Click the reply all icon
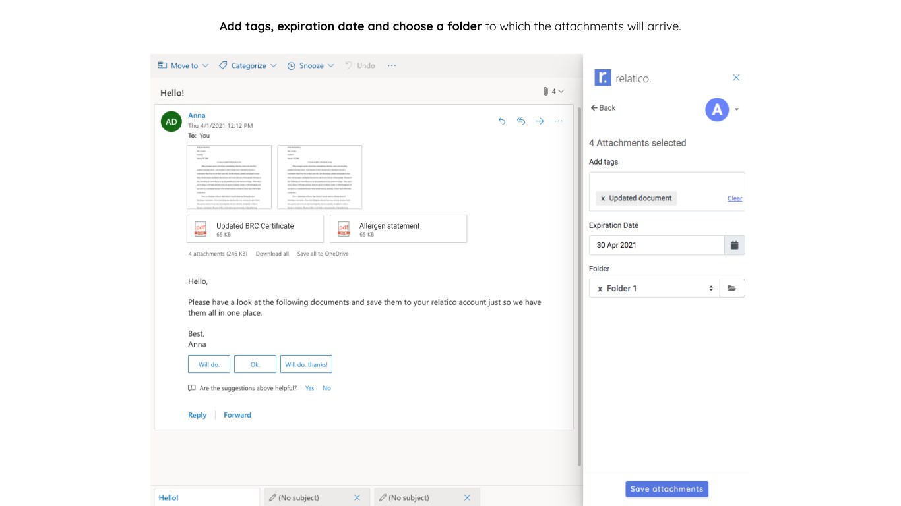The height and width of the screenshot is (506, 901). (521, 121)
